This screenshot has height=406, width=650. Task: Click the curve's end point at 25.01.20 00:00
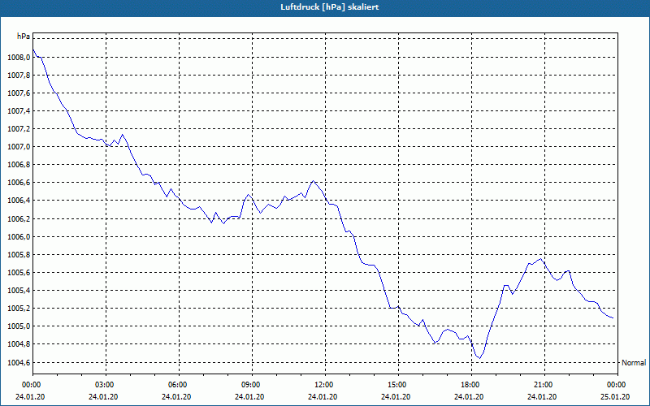[x=613, y=318]
